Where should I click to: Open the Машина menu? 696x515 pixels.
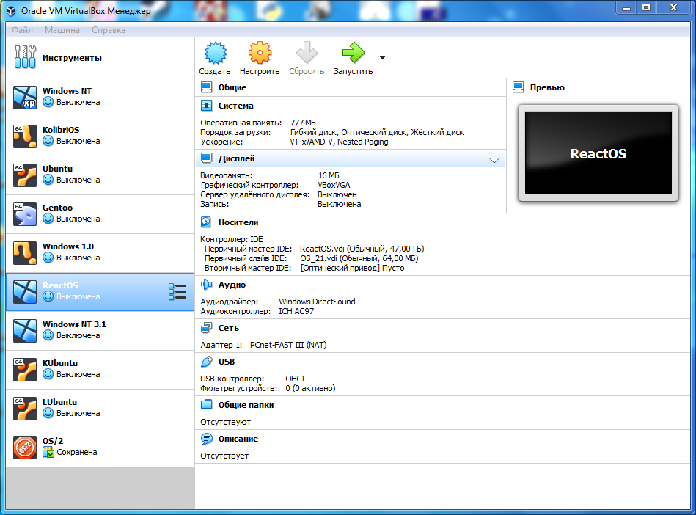[x=62, y=30]
